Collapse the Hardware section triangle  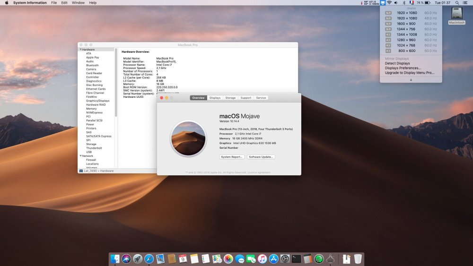pos(80,50)
